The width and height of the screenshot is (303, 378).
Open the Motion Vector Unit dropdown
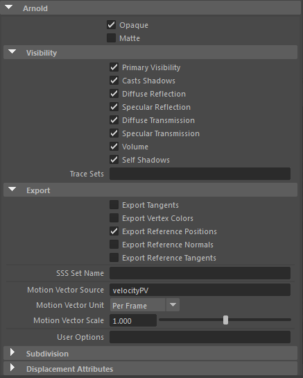click(x=145, y=305)
